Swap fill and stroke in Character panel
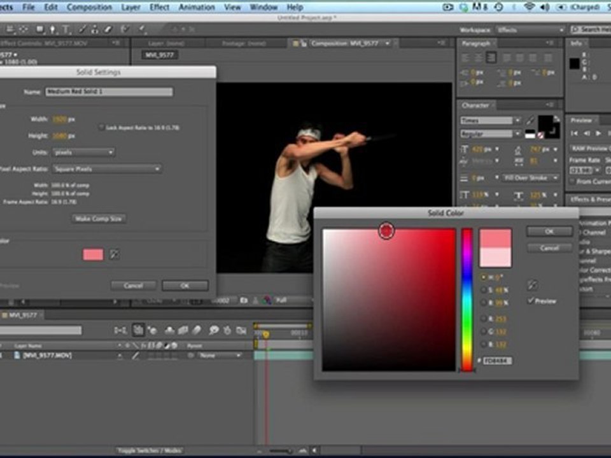This screenshot has height=458, width=611. coord(556,119)
